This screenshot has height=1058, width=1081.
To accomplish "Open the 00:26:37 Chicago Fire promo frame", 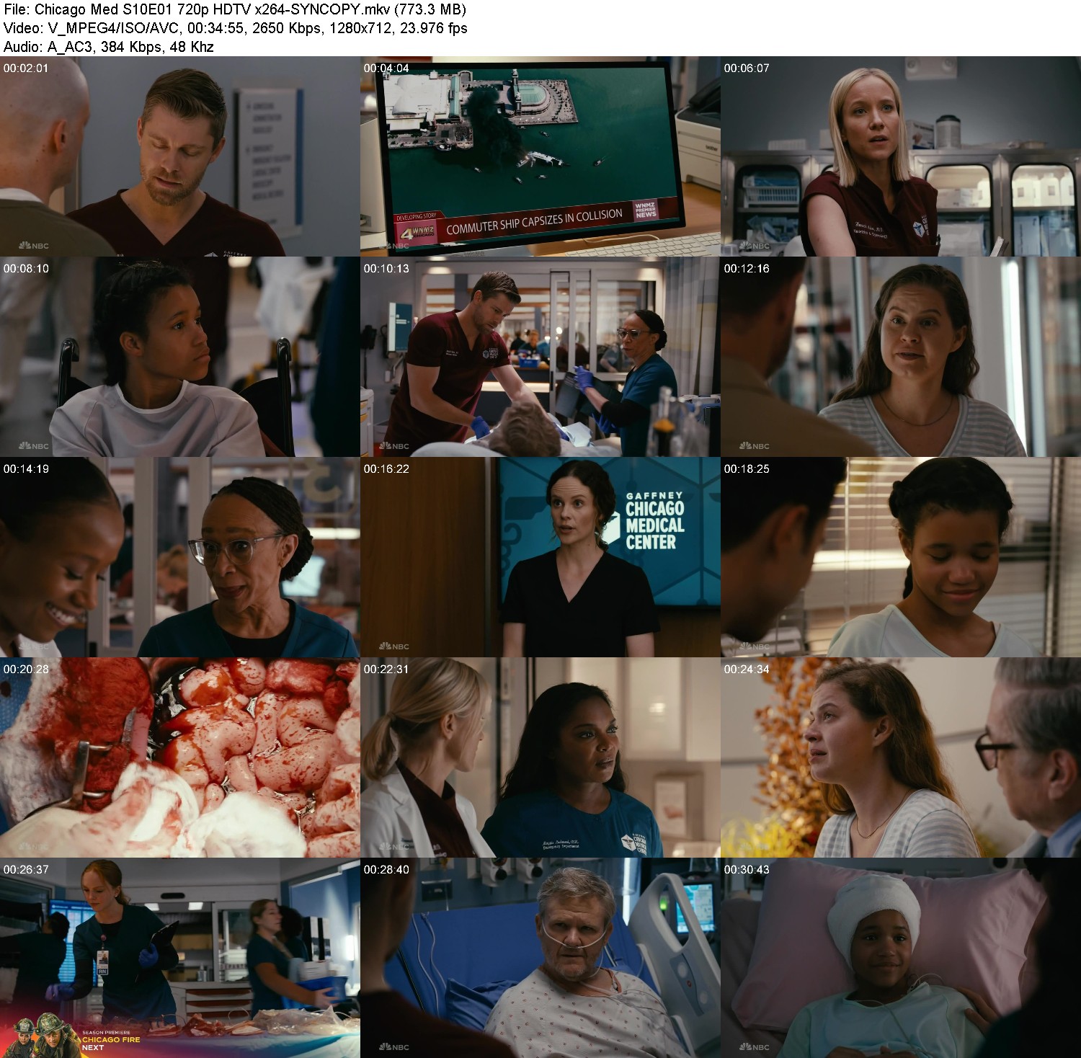I will (x=179, y=958).
